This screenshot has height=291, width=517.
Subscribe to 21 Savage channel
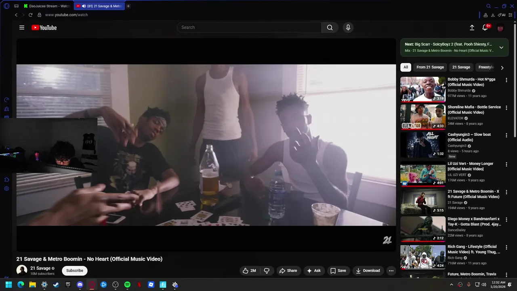pyautogui.click(x=75, y=270)
